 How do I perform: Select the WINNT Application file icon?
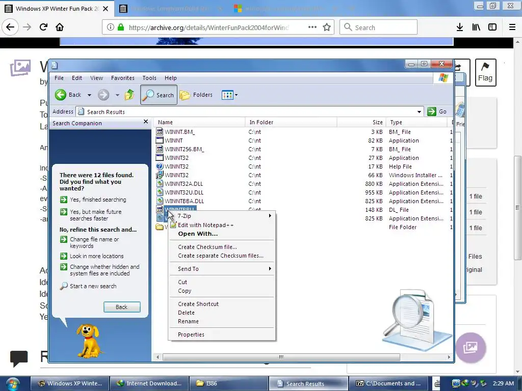point(160,141)
